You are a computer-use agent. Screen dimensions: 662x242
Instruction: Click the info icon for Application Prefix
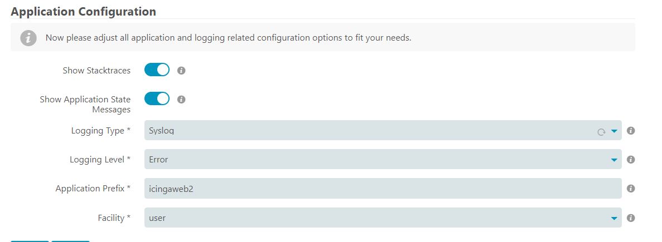tap(631, 189)
